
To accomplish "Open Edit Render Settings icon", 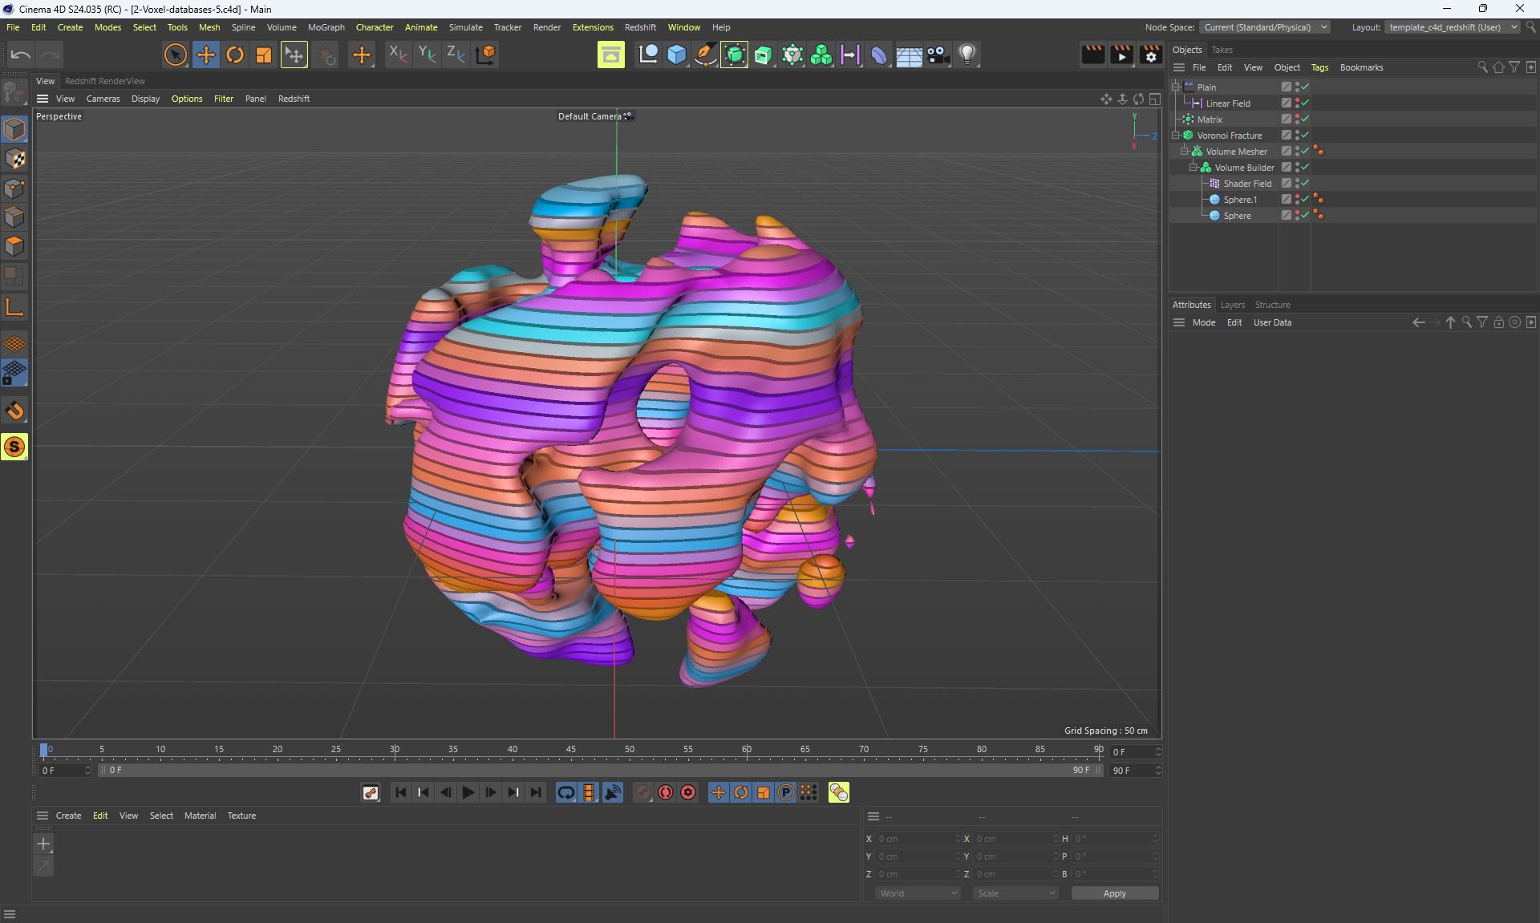I will pos(1150,55).
